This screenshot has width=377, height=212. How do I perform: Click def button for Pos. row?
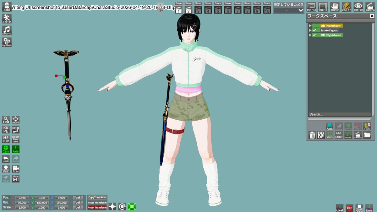click(x=78, y=198)
